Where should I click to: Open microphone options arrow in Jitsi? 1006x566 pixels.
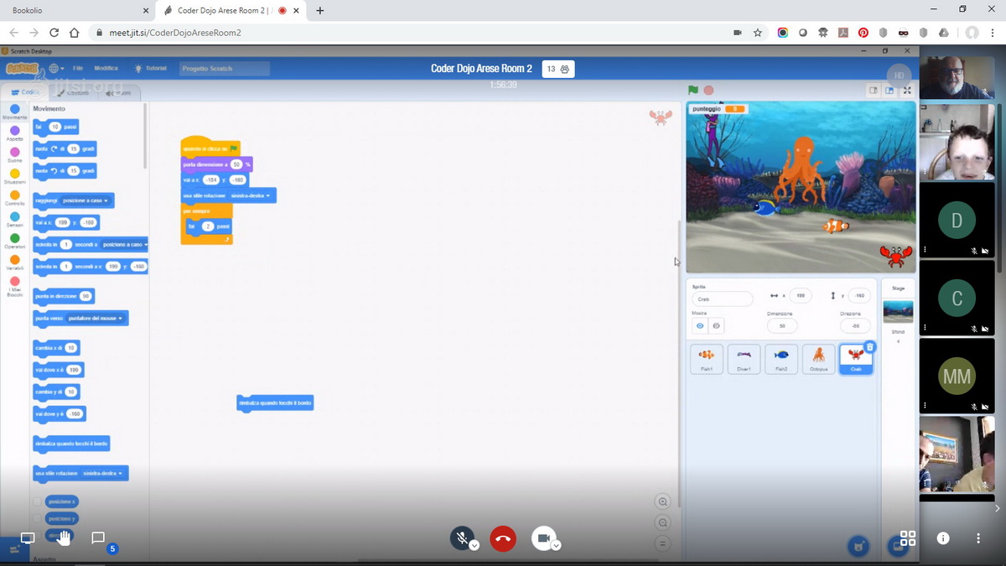click(x=474, y=545)
